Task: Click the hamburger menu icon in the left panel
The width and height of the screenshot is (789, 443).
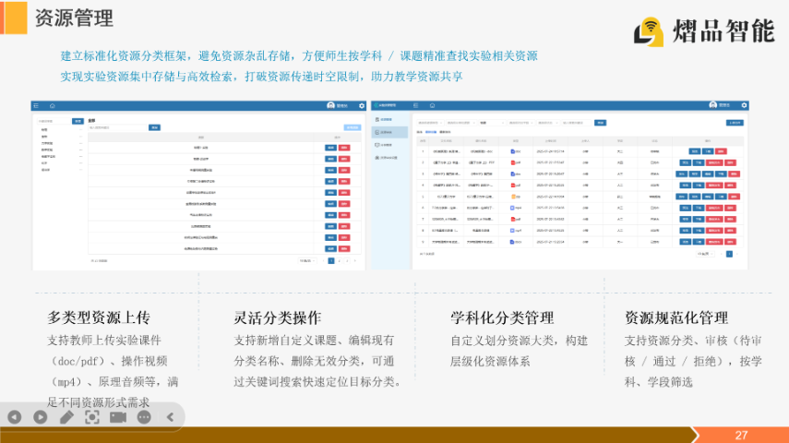Action: pos(37,106)
